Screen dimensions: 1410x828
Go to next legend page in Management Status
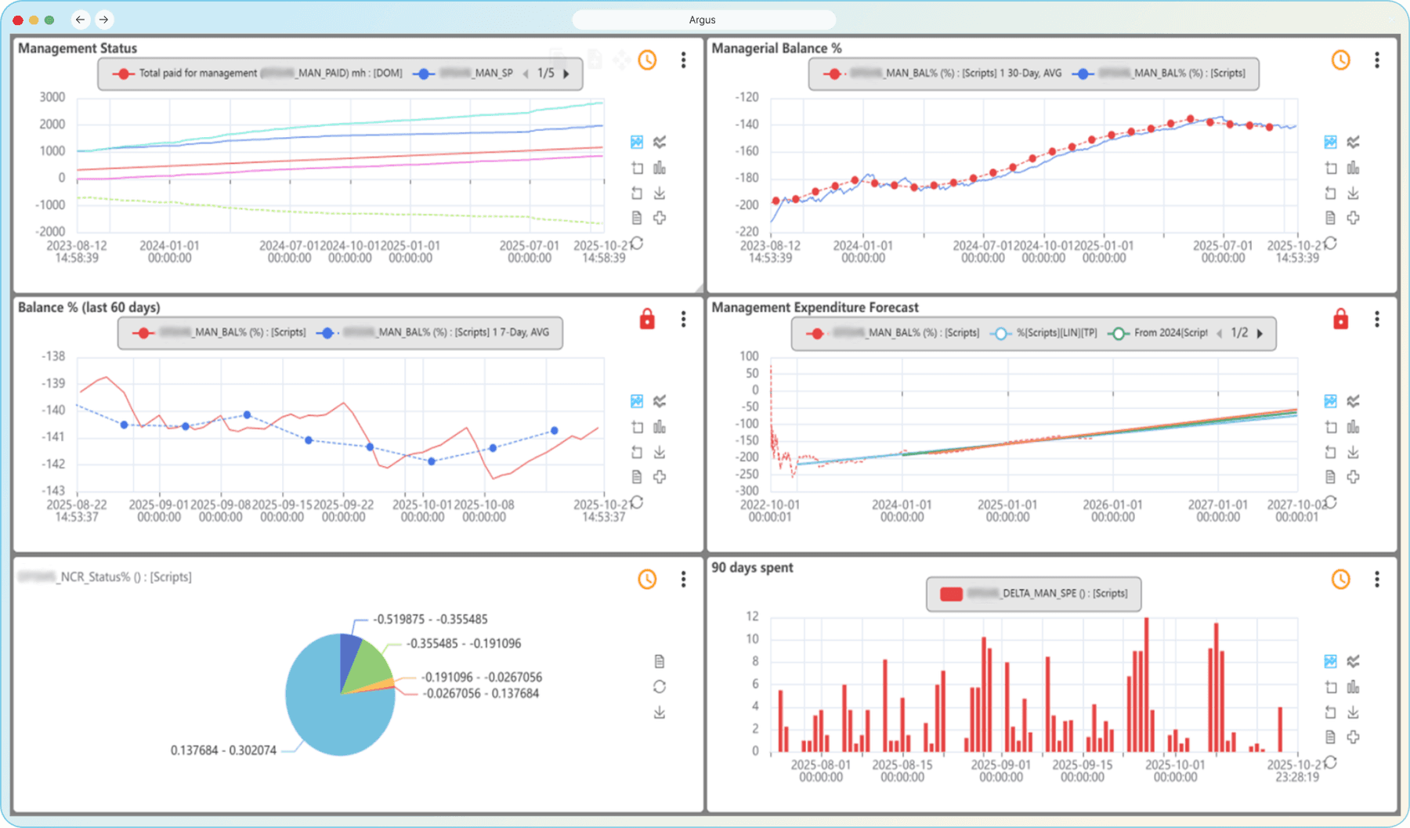click(x=566, y=74)
